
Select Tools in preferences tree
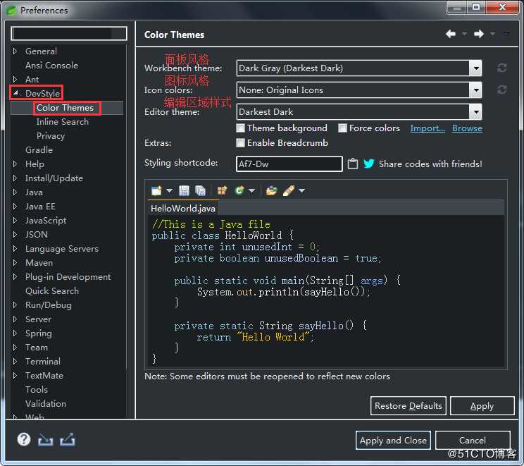(37, 390)
